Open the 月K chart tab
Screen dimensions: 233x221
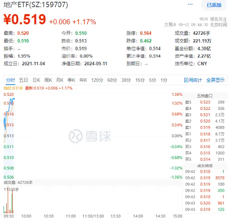[x=60, y=80]
